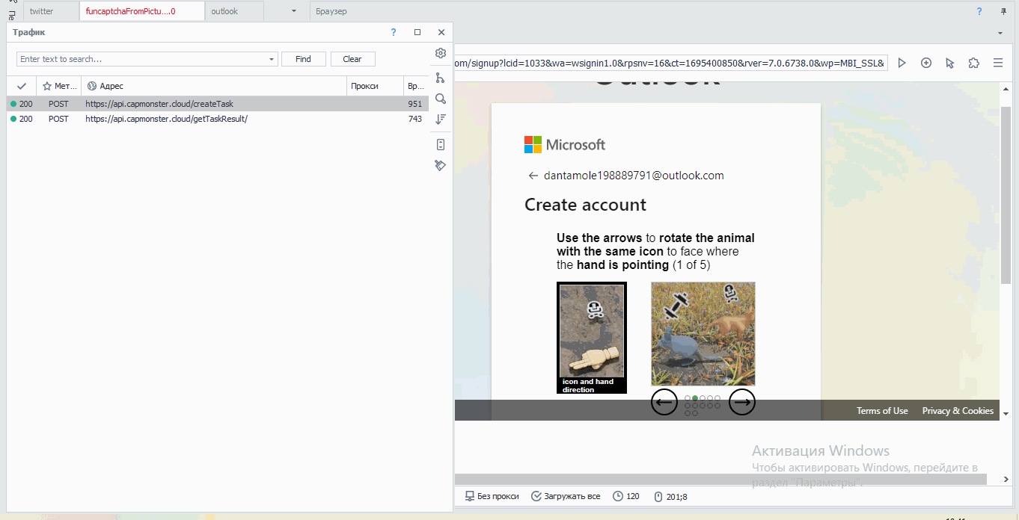Open traffic panel settings gear

click(441, 53)
